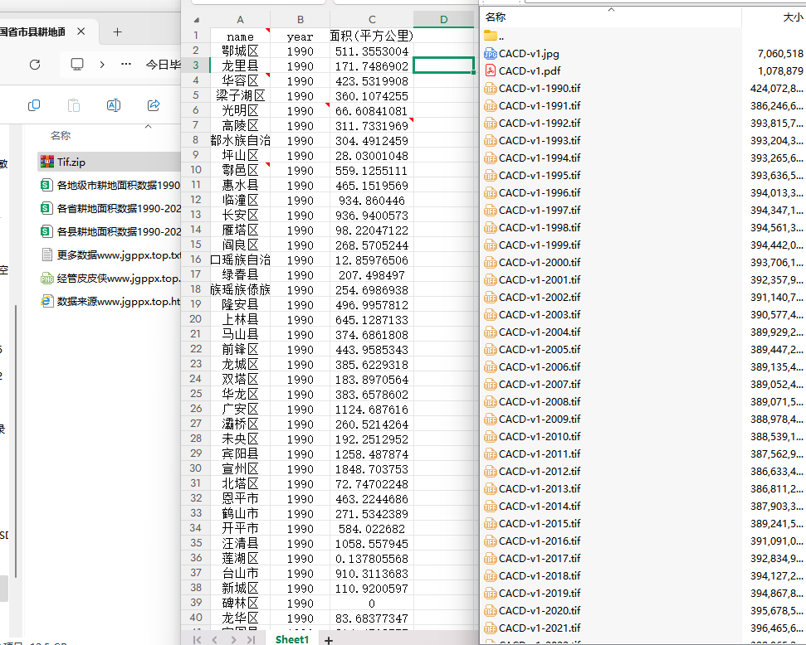Click the refresh icon in file explorer

tap(34, 65)
